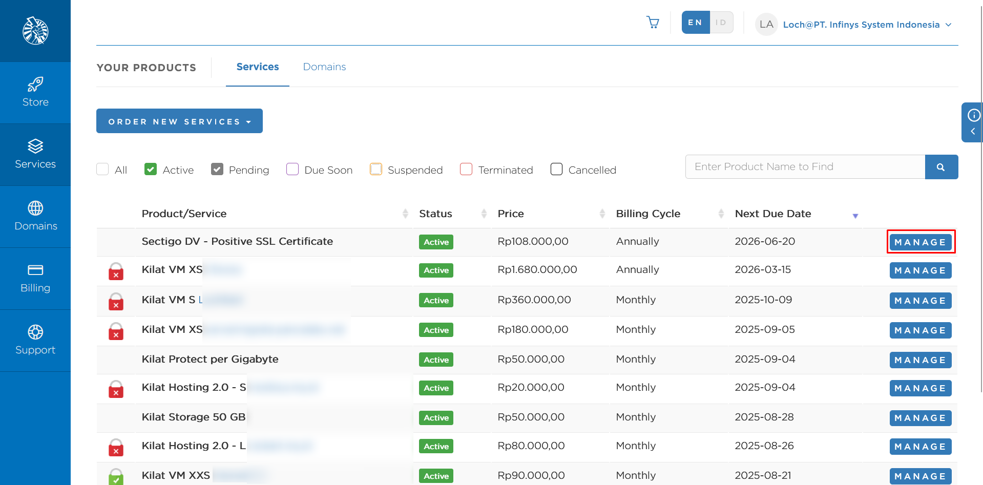Open Domains from the left sidebar

(35, 216)
